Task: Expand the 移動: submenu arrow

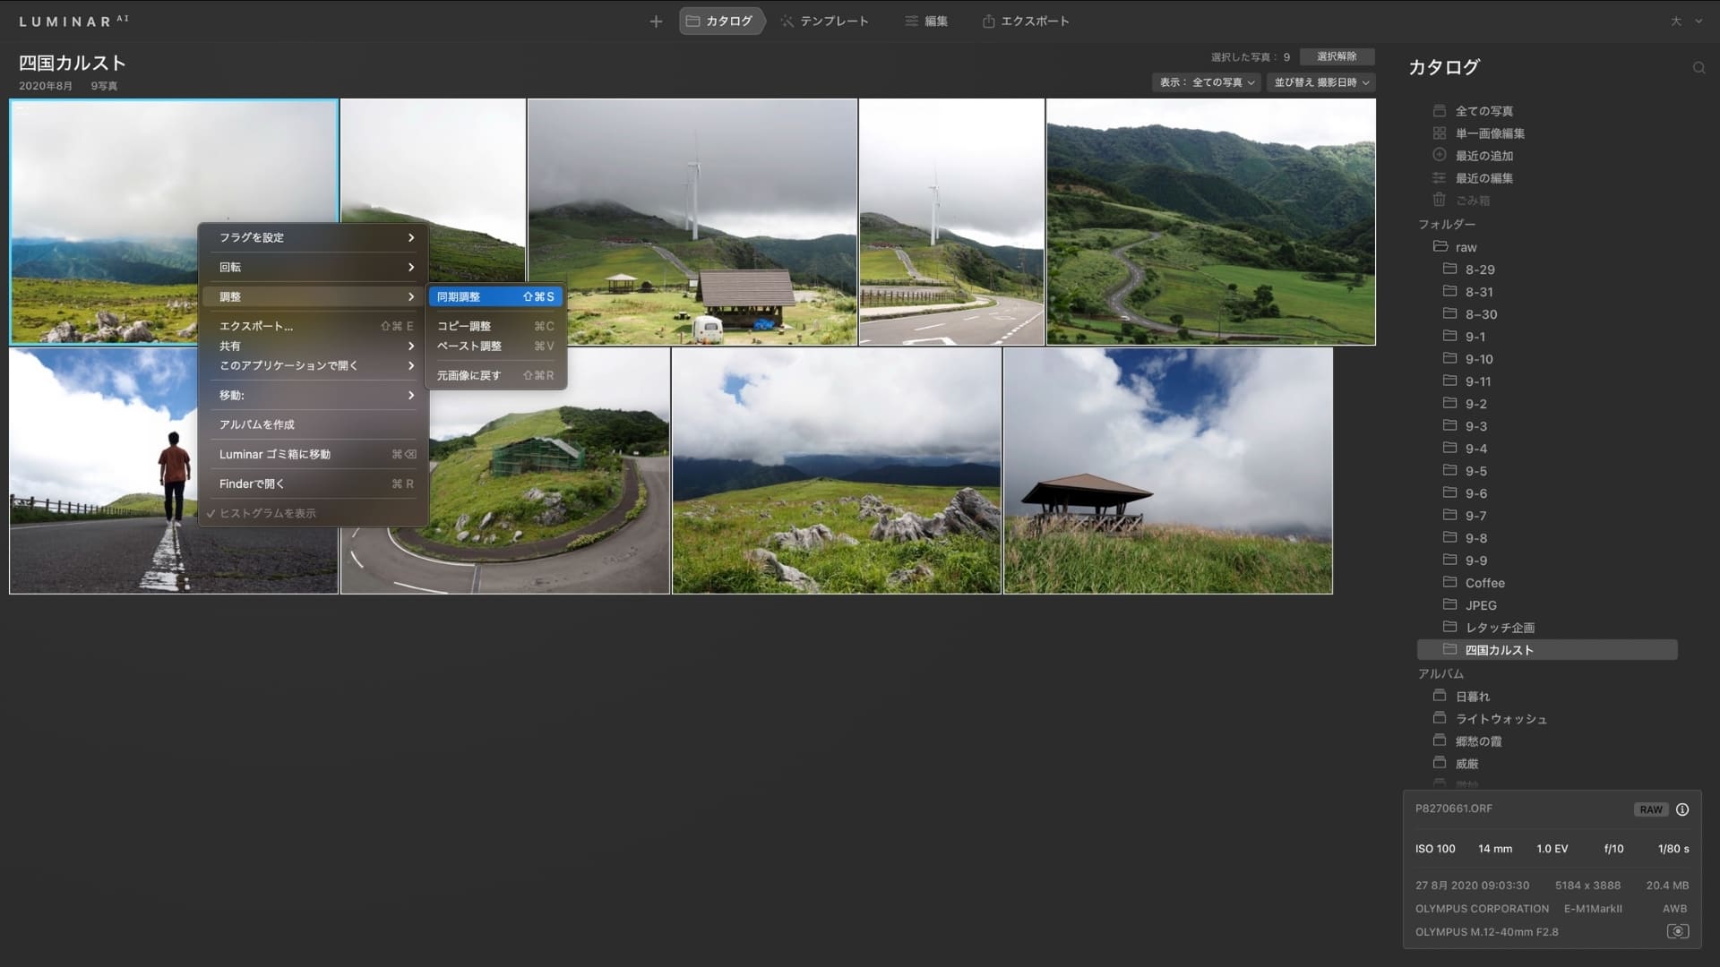Action: coord(410,395)
